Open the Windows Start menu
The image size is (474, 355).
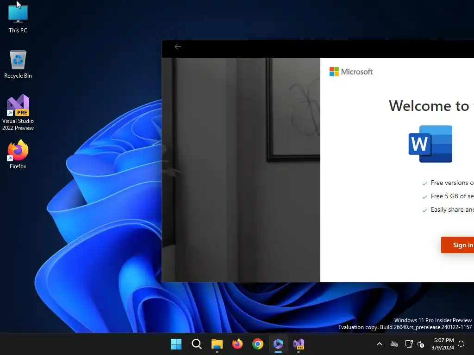(176, 344)
